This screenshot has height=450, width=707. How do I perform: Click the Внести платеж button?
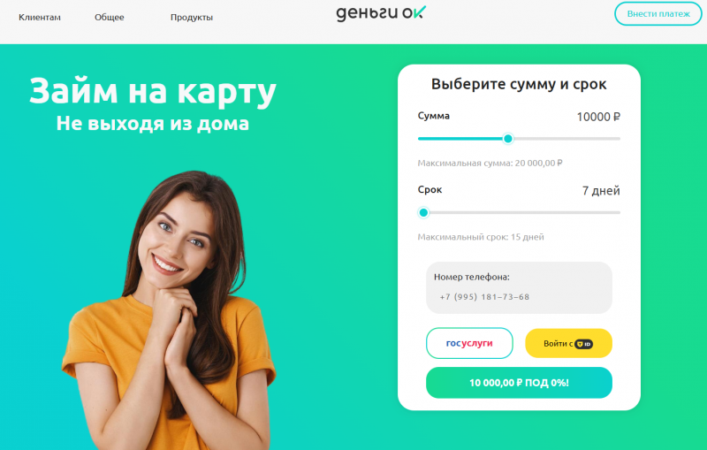pos(658,13)
